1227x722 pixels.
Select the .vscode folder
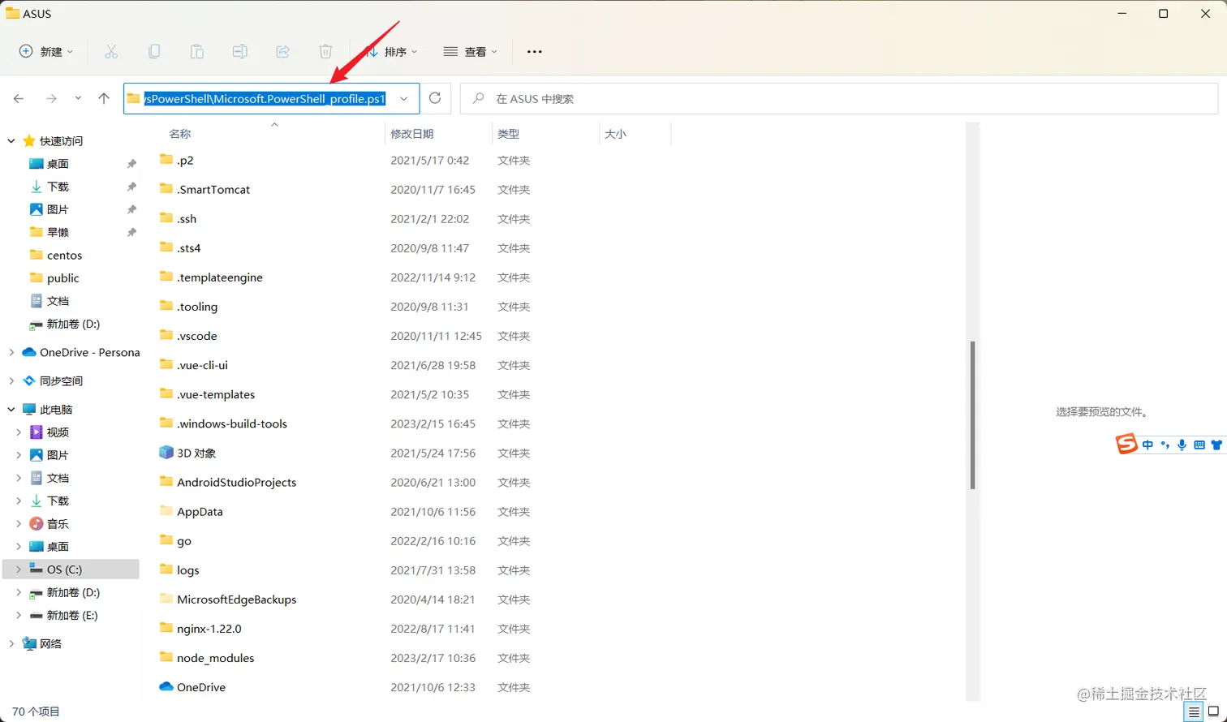(188, 336)
